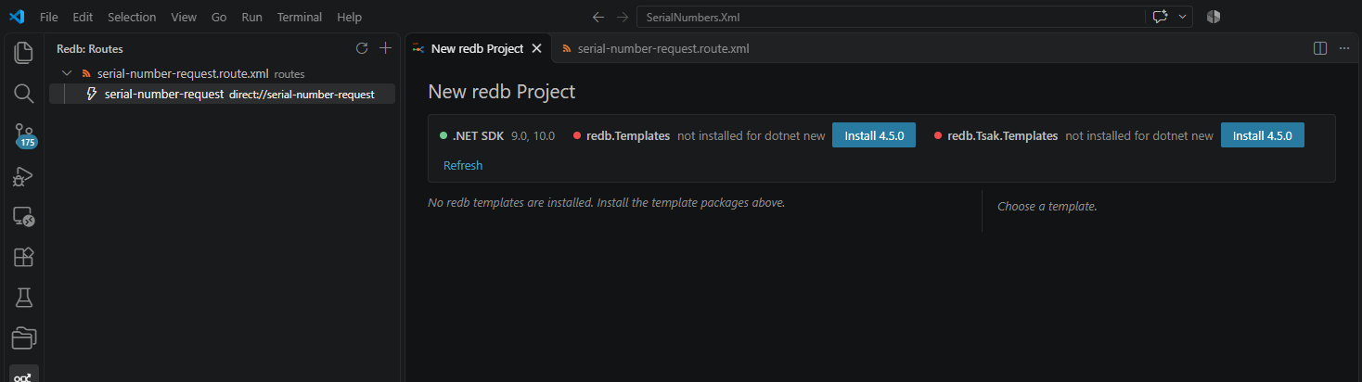Screen dimensions: 1362x382
Task: Open the project folders view icon
Action: click(x=23, y=338)
